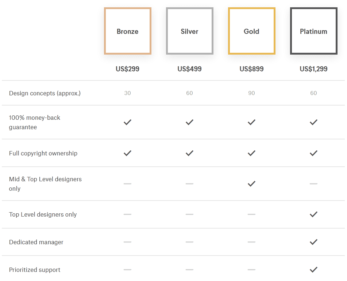
Task: Click the Gold package box
Action: [251, 31]
